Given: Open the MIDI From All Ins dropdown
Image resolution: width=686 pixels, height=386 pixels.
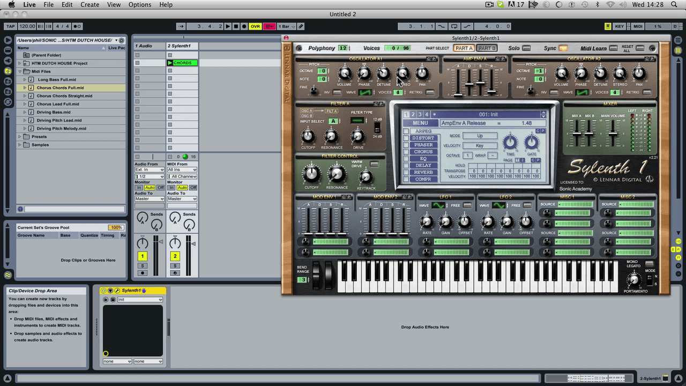Looking at the screenshot, I should (182, 170).
